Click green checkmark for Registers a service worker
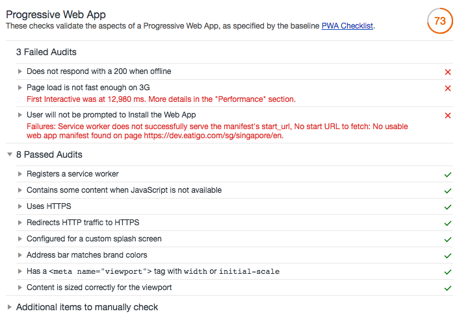The image size is (470, 318). [x=448, y=175]
